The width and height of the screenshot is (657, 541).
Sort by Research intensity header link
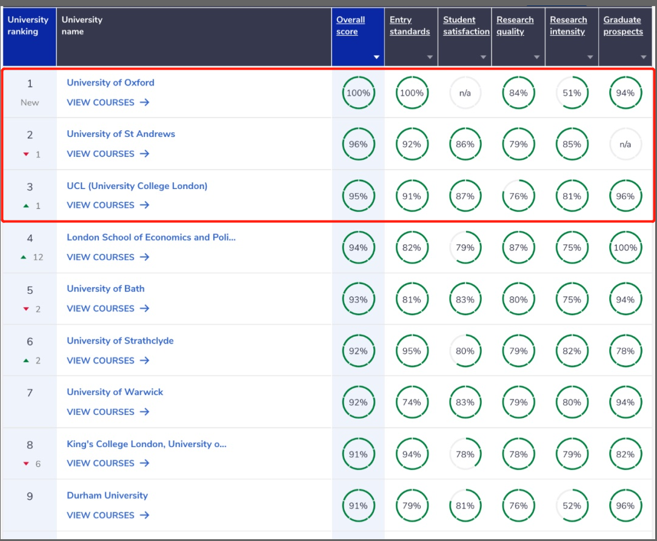coord(569,25)
